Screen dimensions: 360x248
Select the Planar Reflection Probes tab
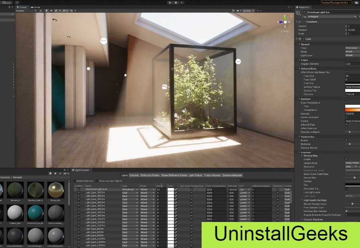174,175
